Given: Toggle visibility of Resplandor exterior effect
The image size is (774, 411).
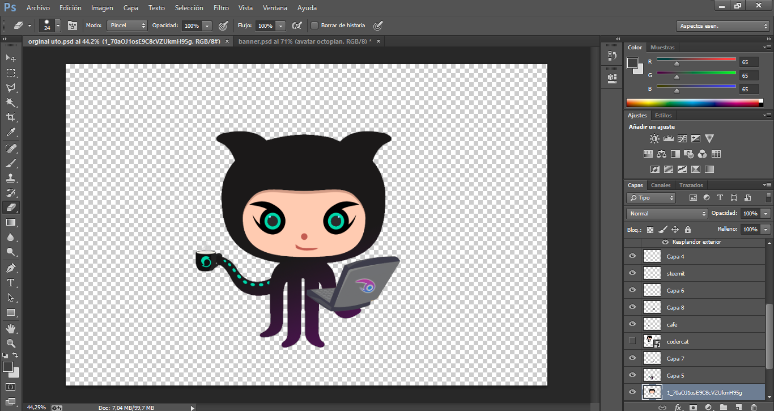Looking at the screenshot, I should (x=665, y=242).
